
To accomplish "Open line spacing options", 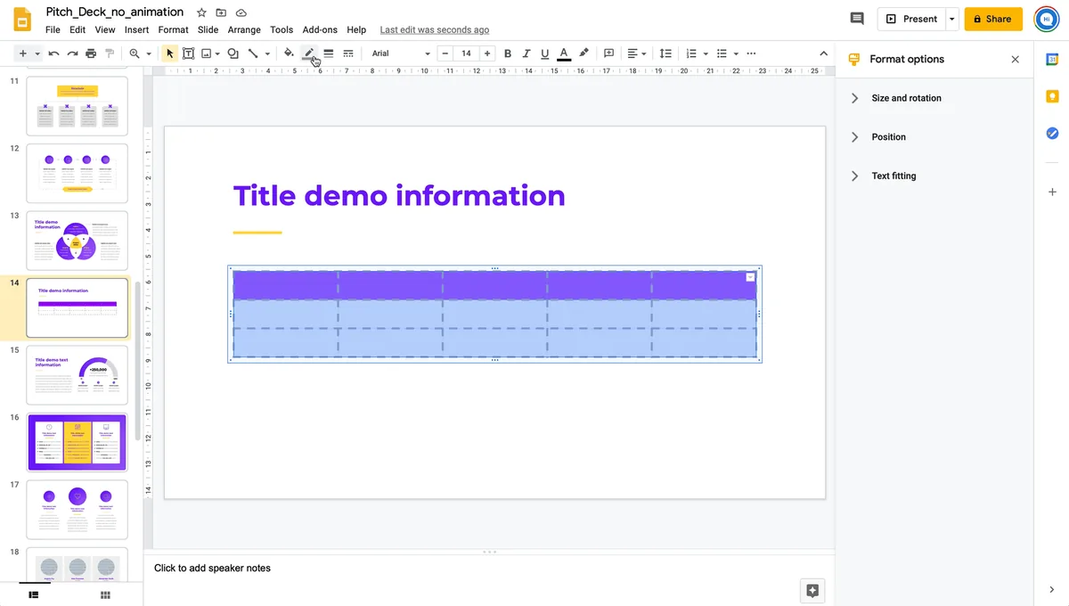I will click(666, 53).
